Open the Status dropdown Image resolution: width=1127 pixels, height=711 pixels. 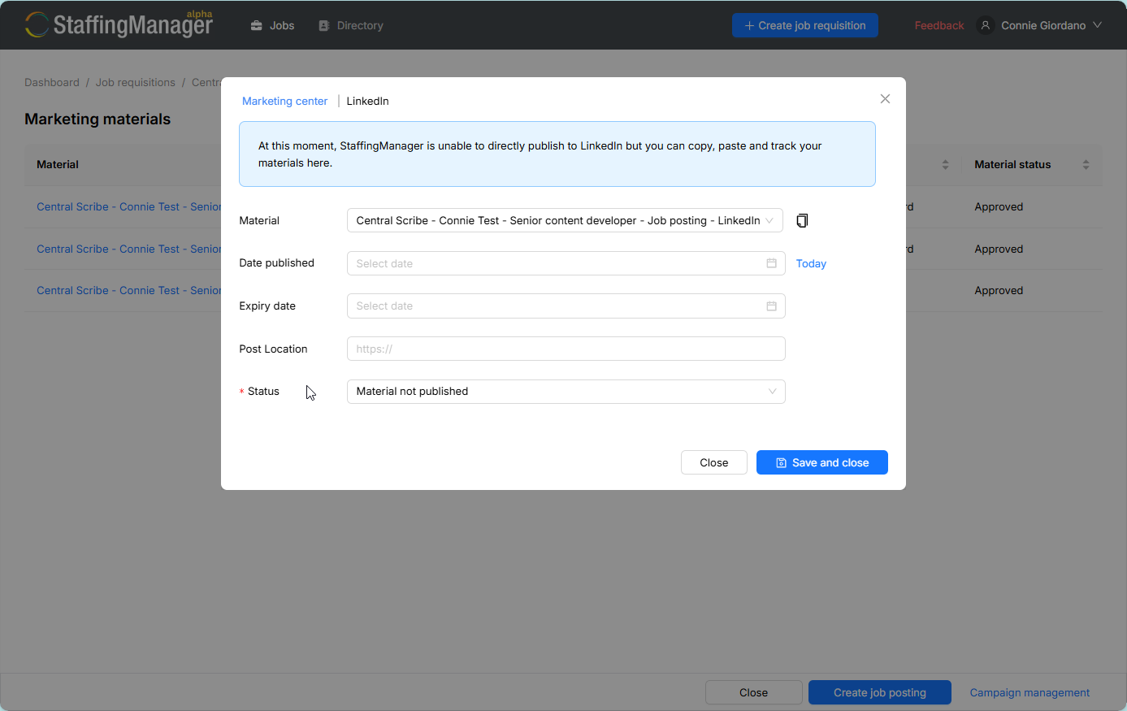(x=566, y=392)
